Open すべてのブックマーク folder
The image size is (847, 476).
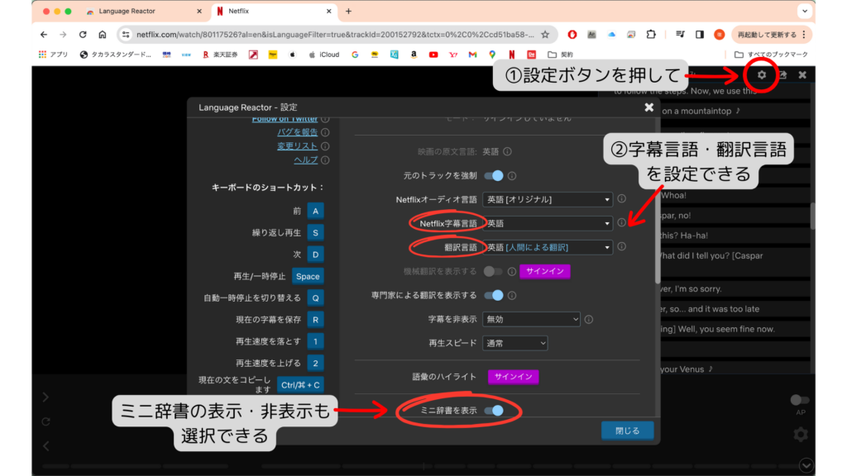(772, 55)
